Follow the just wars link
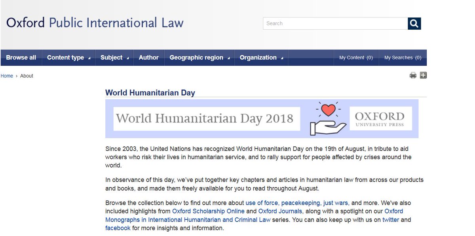Viewport: 475px width, 236px height. 336,203
